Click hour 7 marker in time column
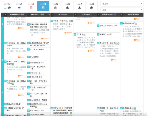The width and height of the screenshot is (147, 116). coord(2,93)
